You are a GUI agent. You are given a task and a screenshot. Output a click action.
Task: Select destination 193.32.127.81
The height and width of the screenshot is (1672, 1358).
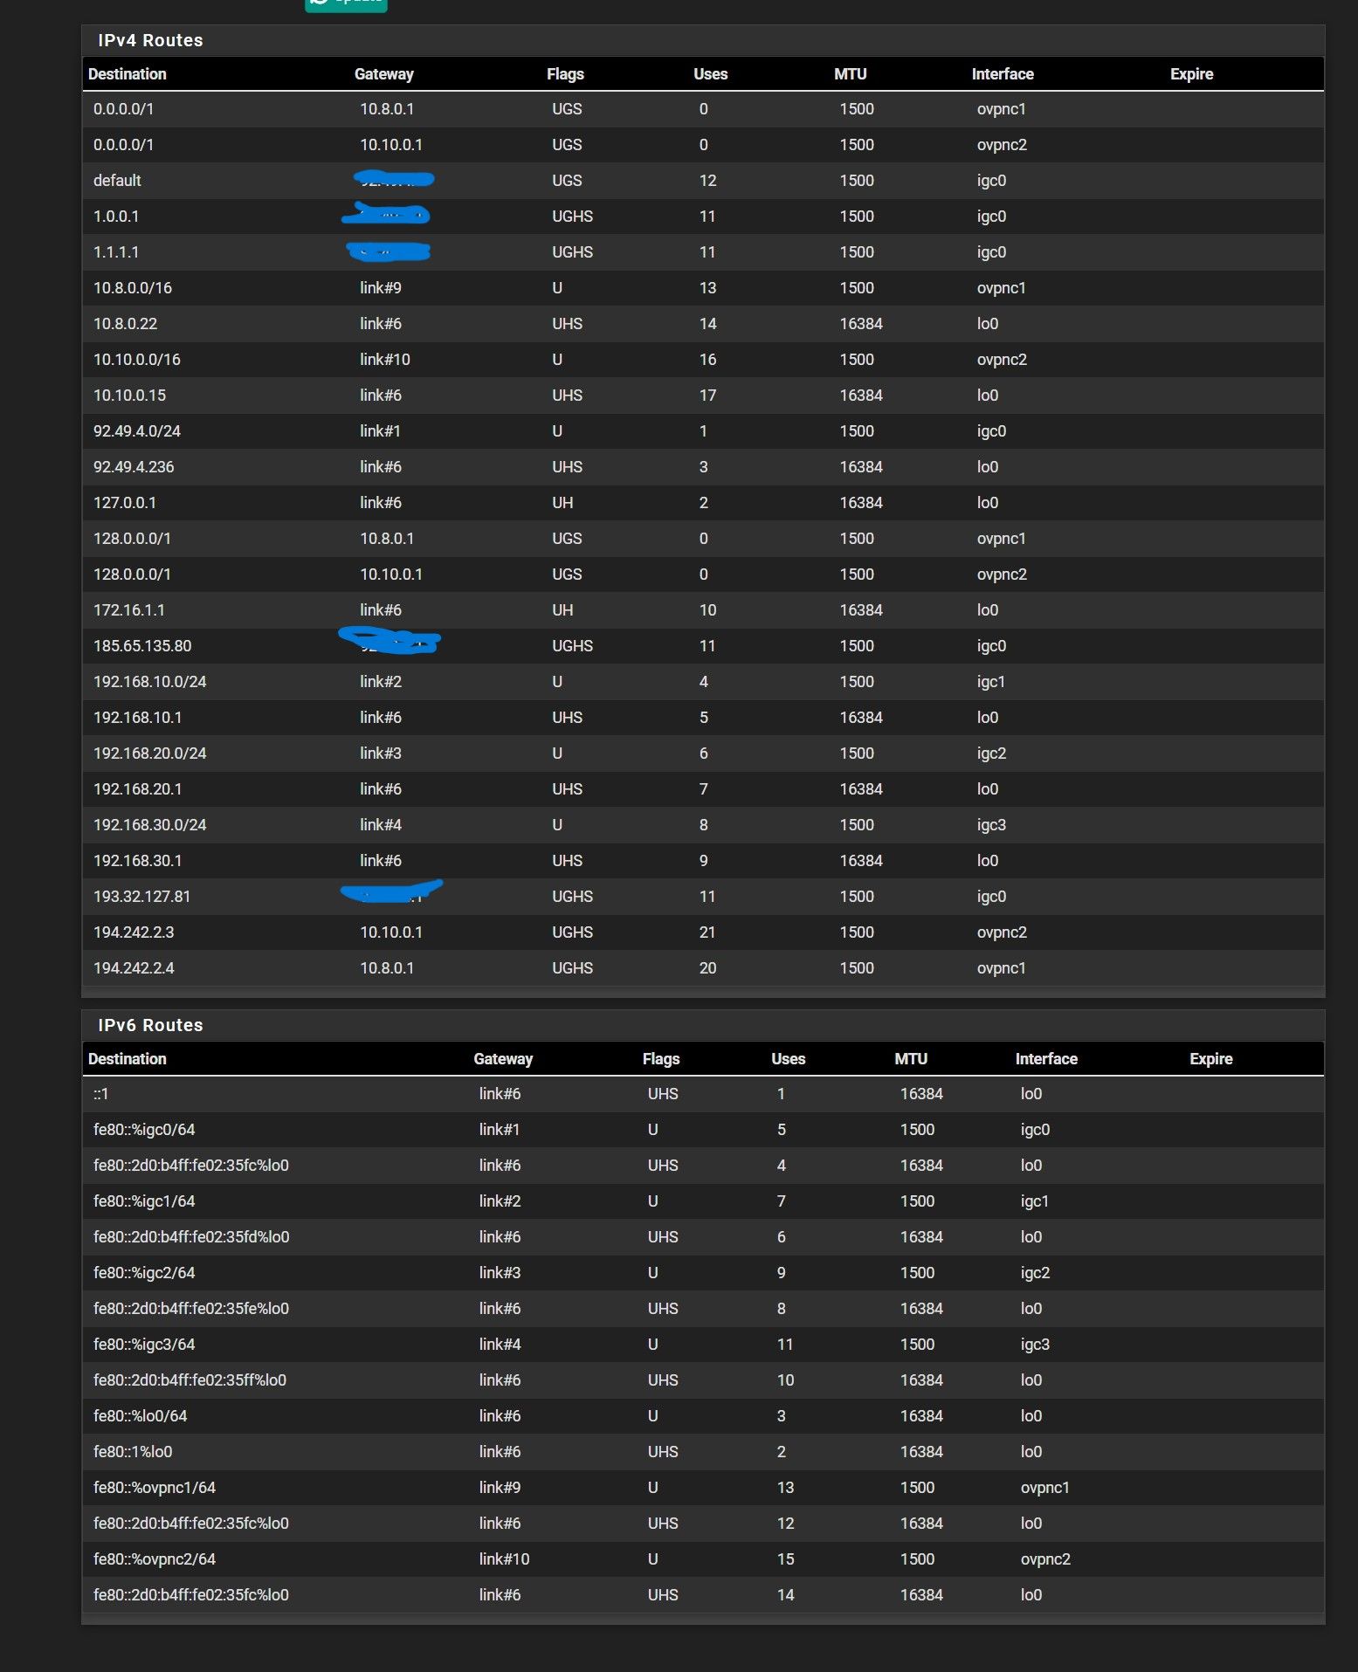[141, 897]
